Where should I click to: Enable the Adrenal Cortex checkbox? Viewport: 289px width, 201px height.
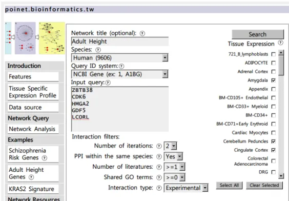[x=274, y=72]
